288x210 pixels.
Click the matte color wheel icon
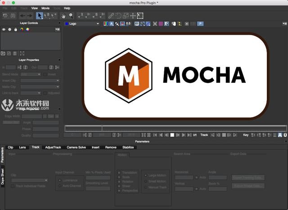27,29
